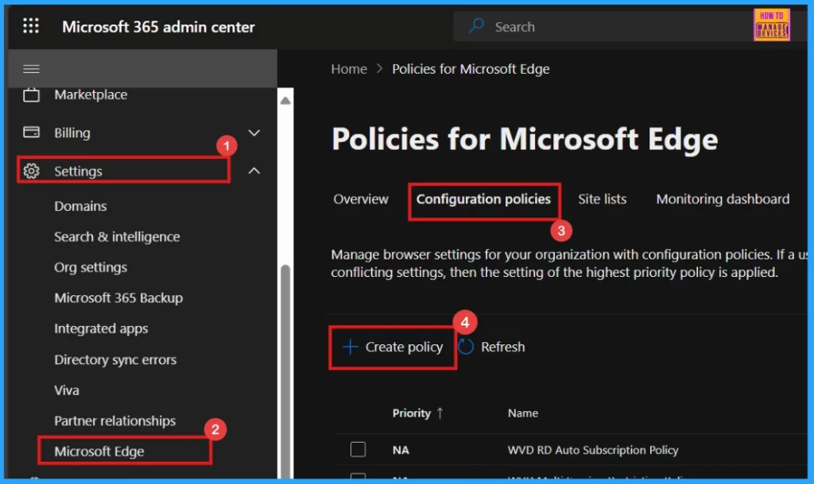Image resolution: width=814 pixels, height=484 pixels.
Task: Open Microsoft Edge settings
Action: tap(99, 451)
